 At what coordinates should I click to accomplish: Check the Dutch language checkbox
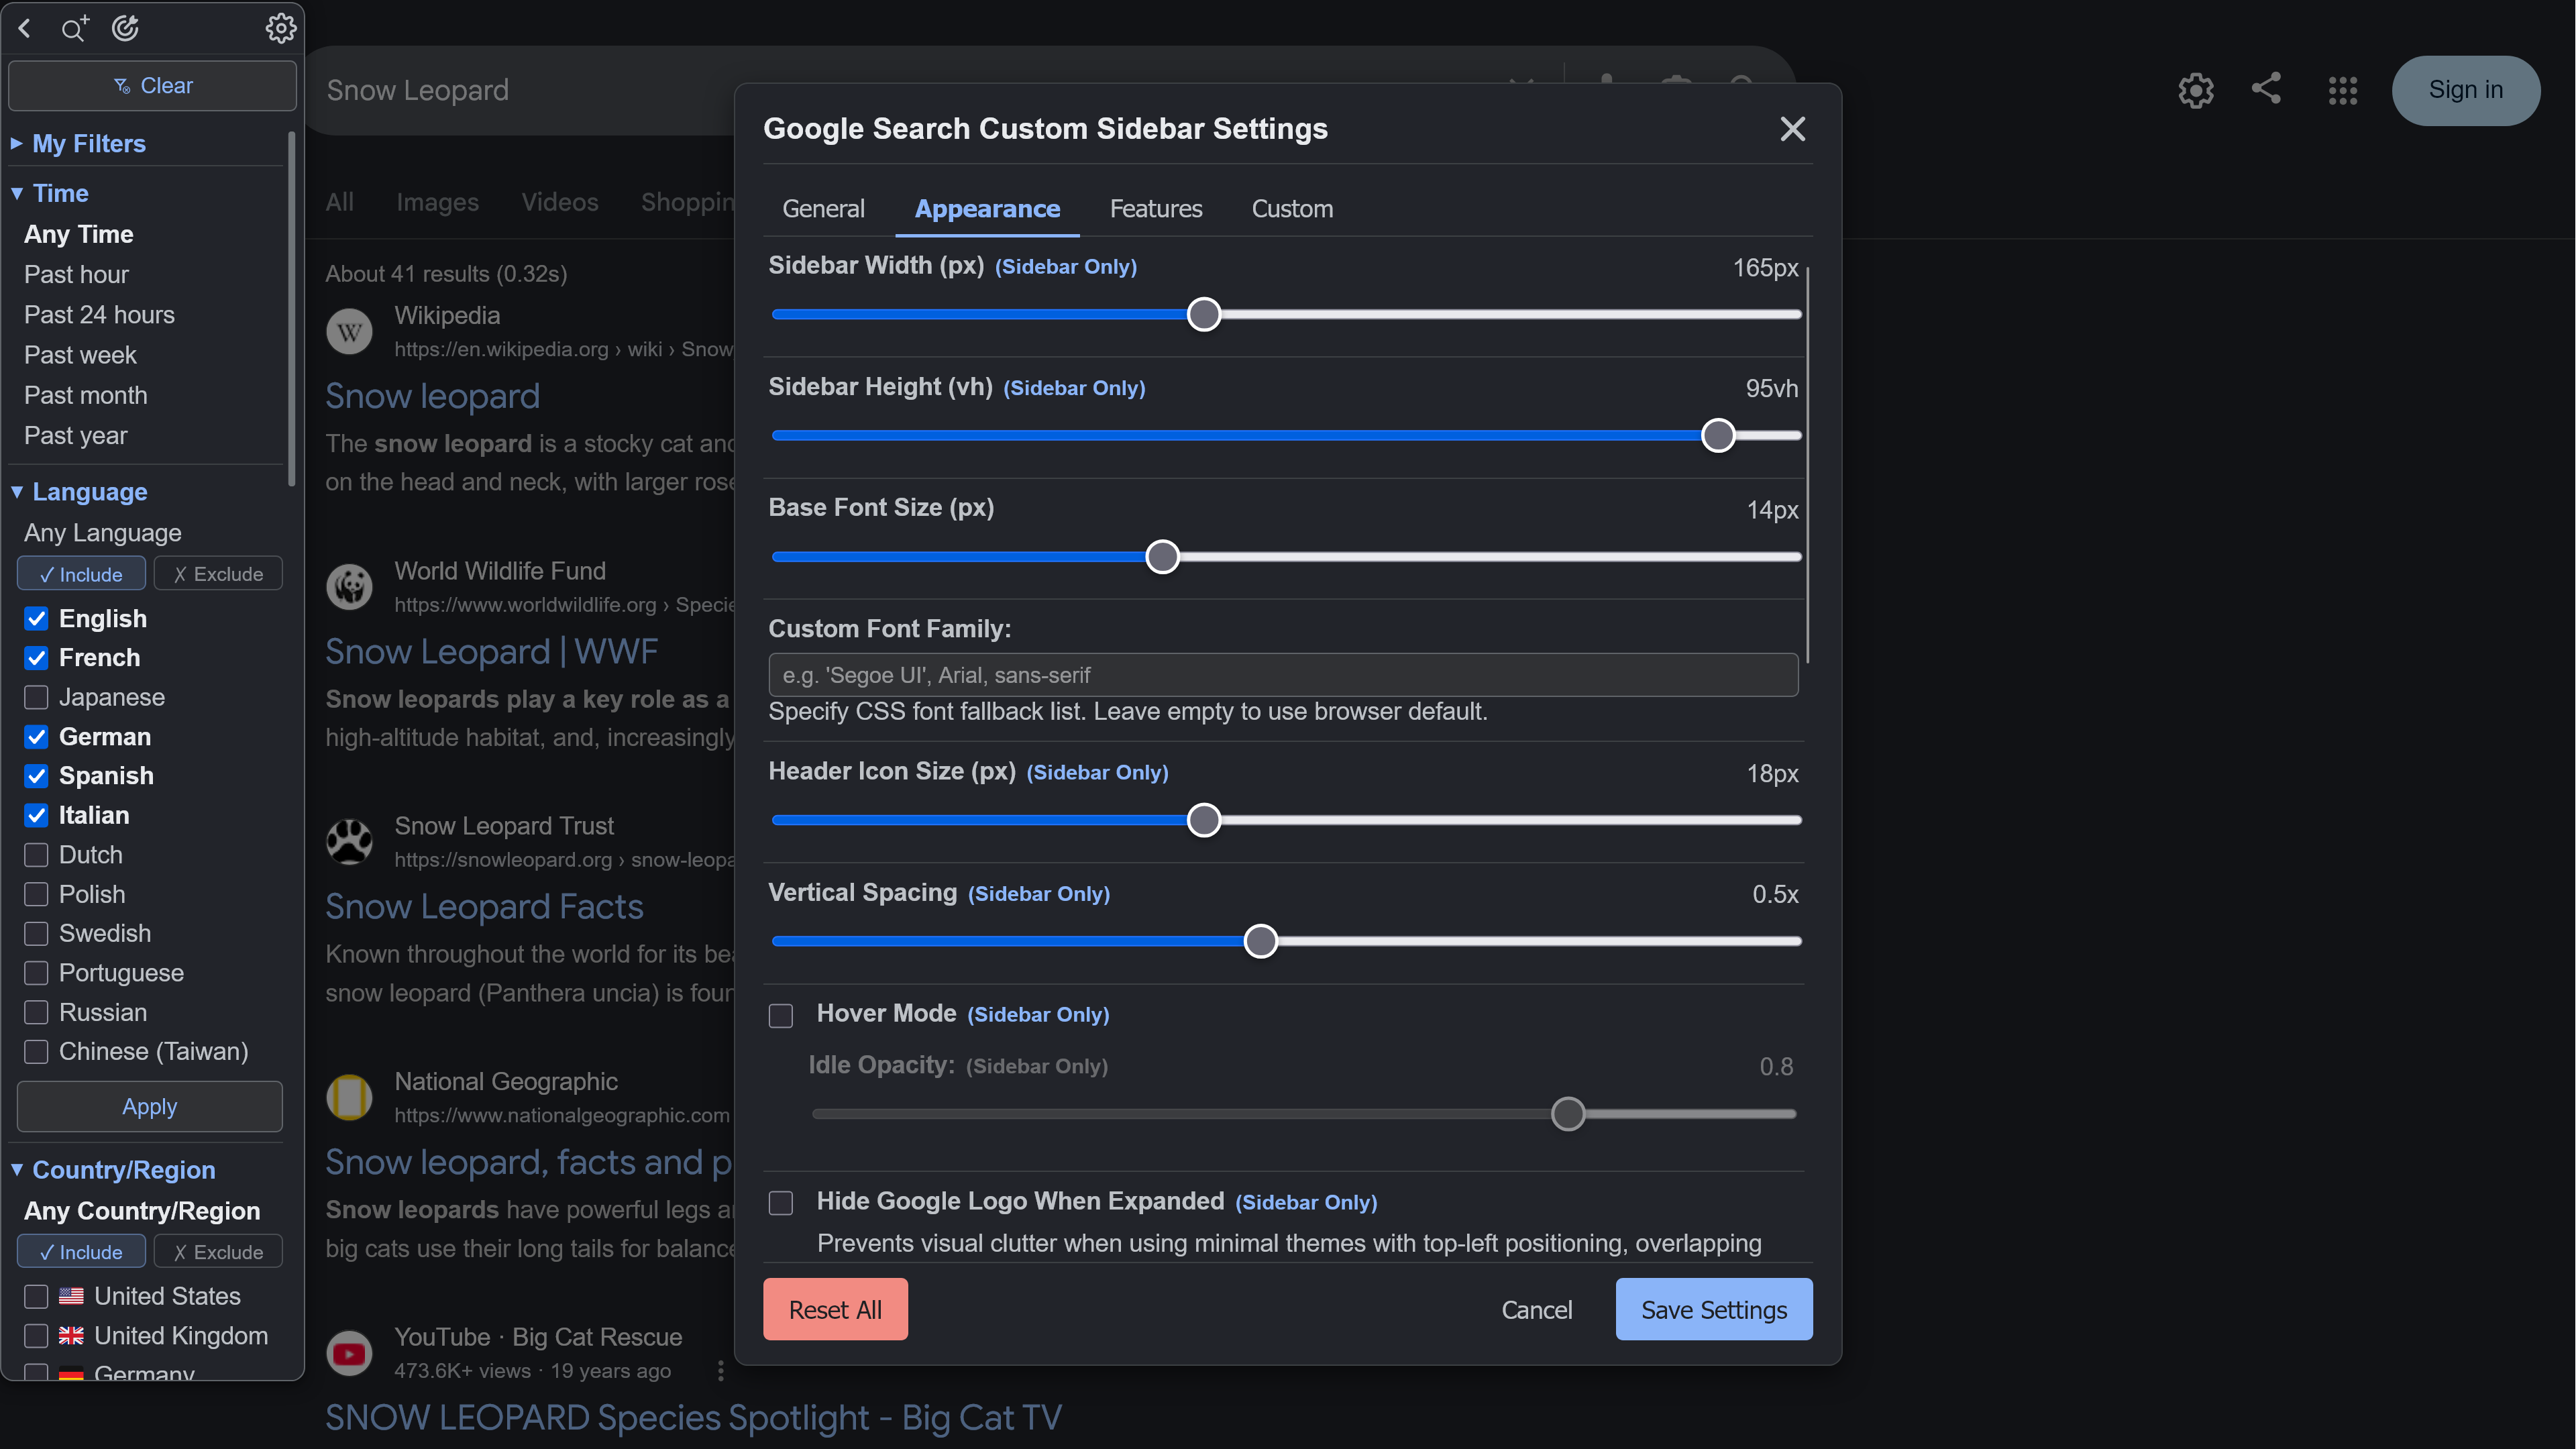coord(36,855)
